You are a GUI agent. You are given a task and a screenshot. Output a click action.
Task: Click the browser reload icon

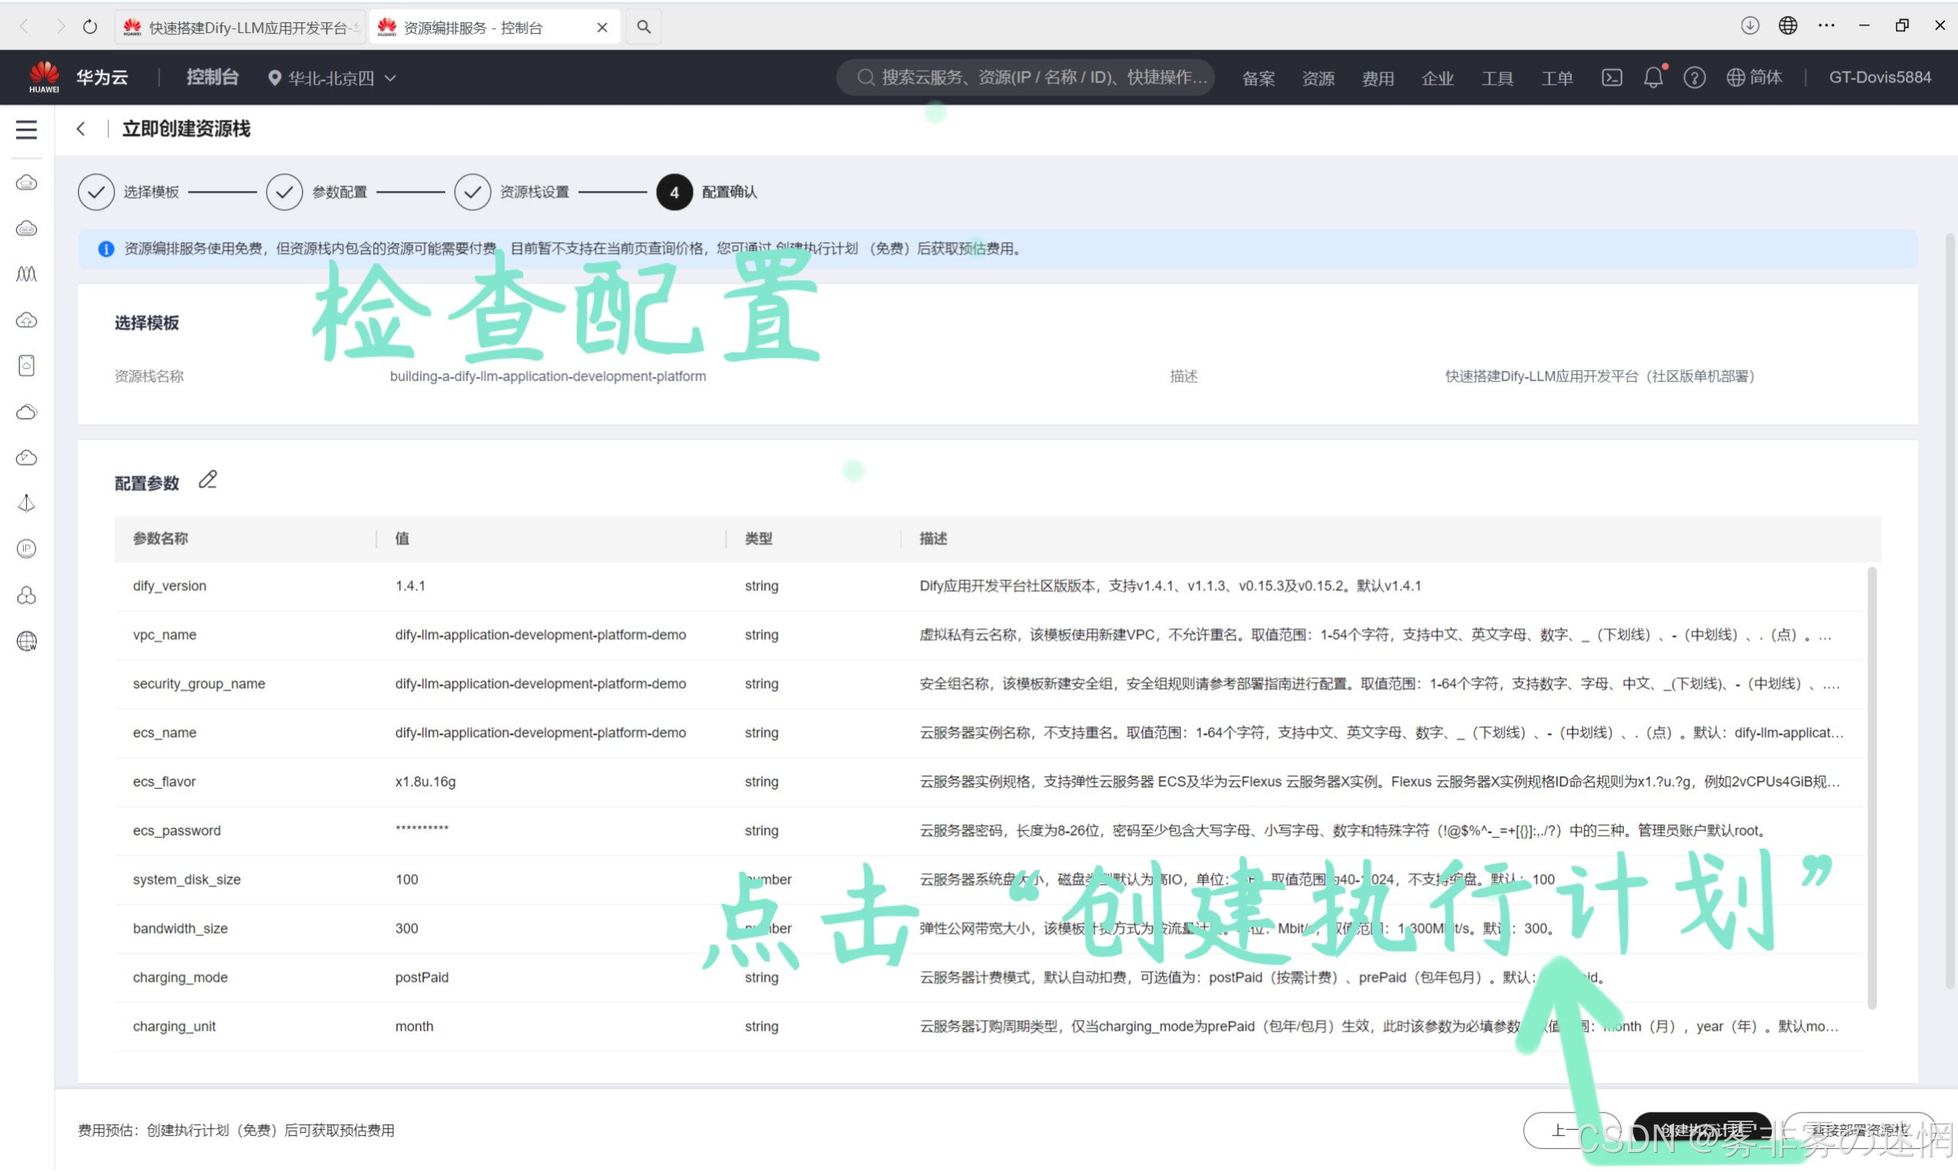90,27
